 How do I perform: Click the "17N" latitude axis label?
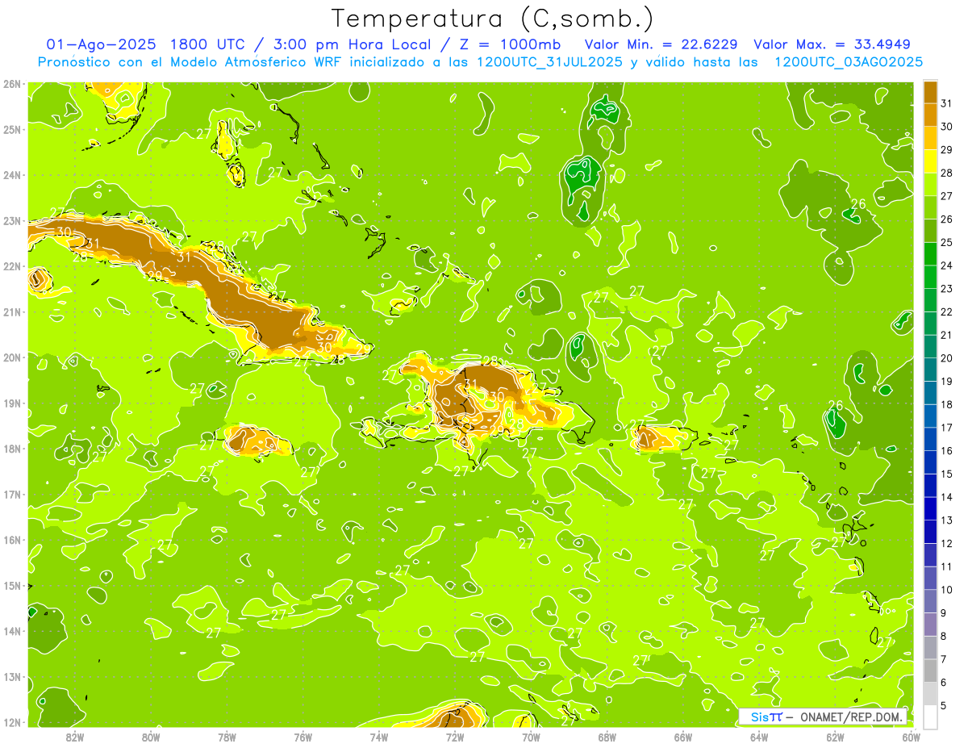click(11, 494)
